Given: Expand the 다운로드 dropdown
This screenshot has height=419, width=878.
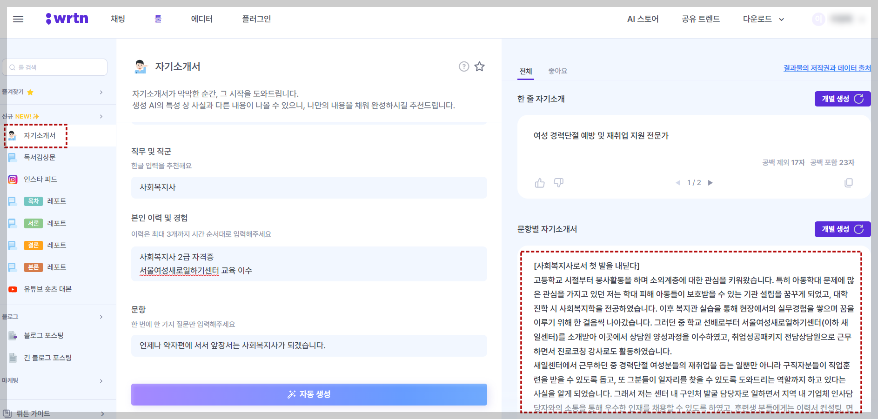Looking at the screenshot, I should [x=763, y=19].
